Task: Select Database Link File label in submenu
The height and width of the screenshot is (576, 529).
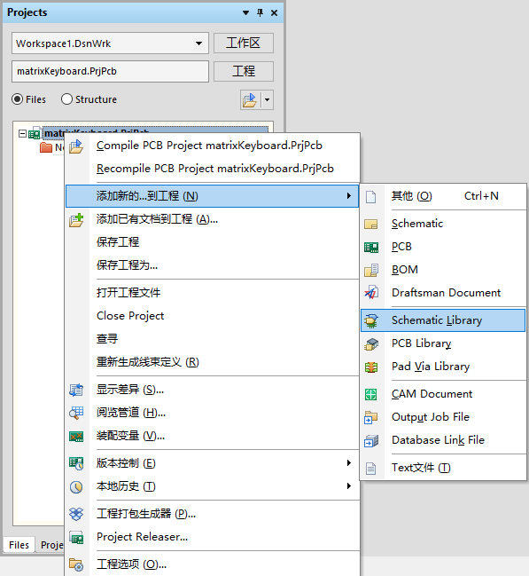Action: (x=438, y=440)
